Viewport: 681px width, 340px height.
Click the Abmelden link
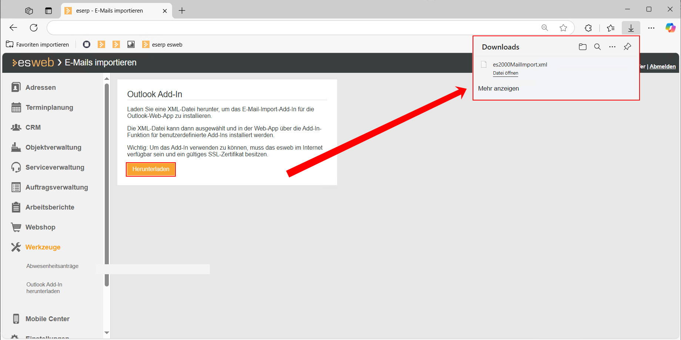point(662,67)
